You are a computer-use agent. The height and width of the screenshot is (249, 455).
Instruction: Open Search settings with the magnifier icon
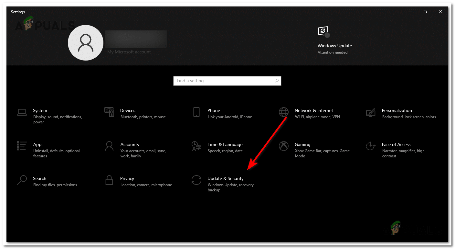pyautogui.click(x=22, y=180)
